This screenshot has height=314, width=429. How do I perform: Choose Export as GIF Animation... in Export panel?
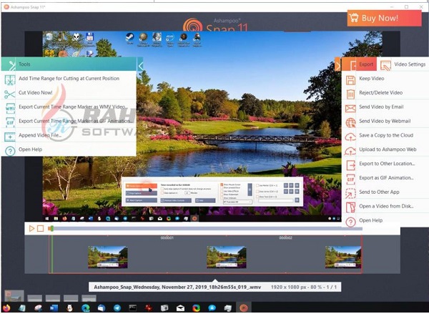(386, 178)
